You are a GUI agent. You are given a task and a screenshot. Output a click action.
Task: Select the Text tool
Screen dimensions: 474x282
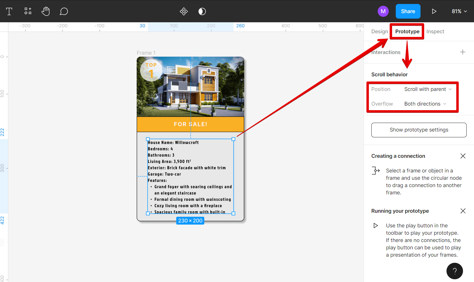[9, 11]
